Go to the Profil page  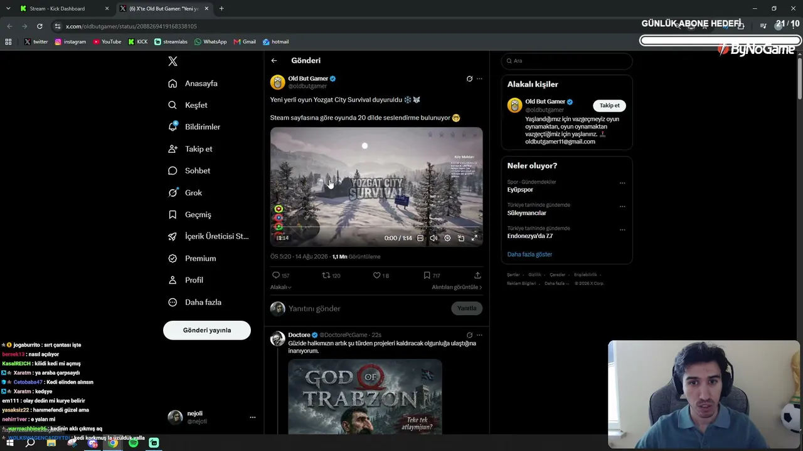point(186,280)
